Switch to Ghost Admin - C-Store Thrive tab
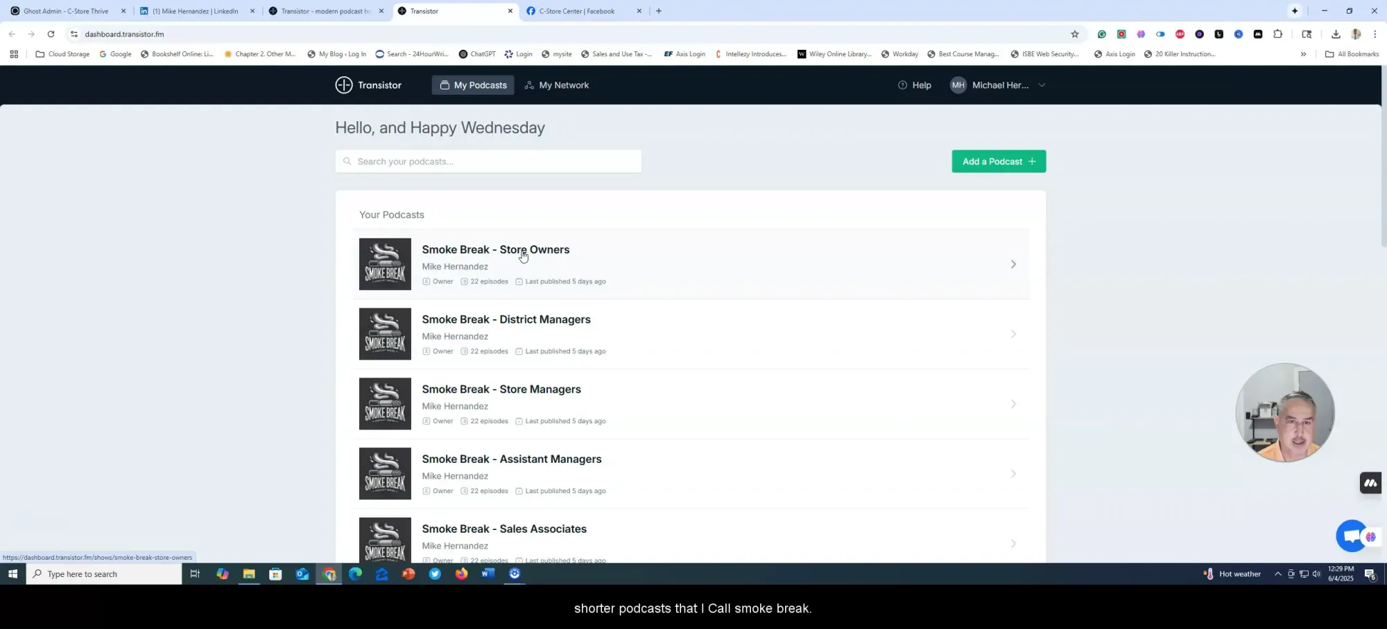 [x=66, y=11]
